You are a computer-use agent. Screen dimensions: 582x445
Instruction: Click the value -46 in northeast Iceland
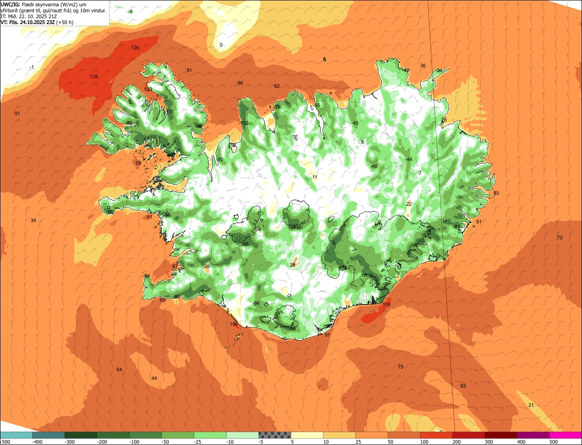tap(374, 166)
